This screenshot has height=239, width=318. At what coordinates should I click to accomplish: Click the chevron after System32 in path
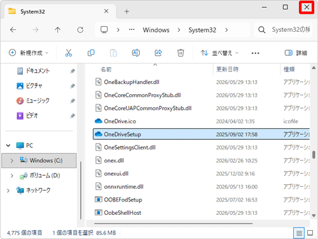coord(226,30)
